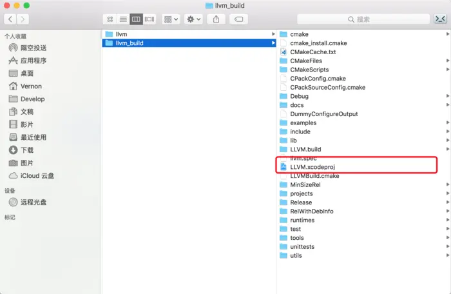Select LLVMBuild.cmake file
This screenshot has width=451, height=294.
coord(364,176)
